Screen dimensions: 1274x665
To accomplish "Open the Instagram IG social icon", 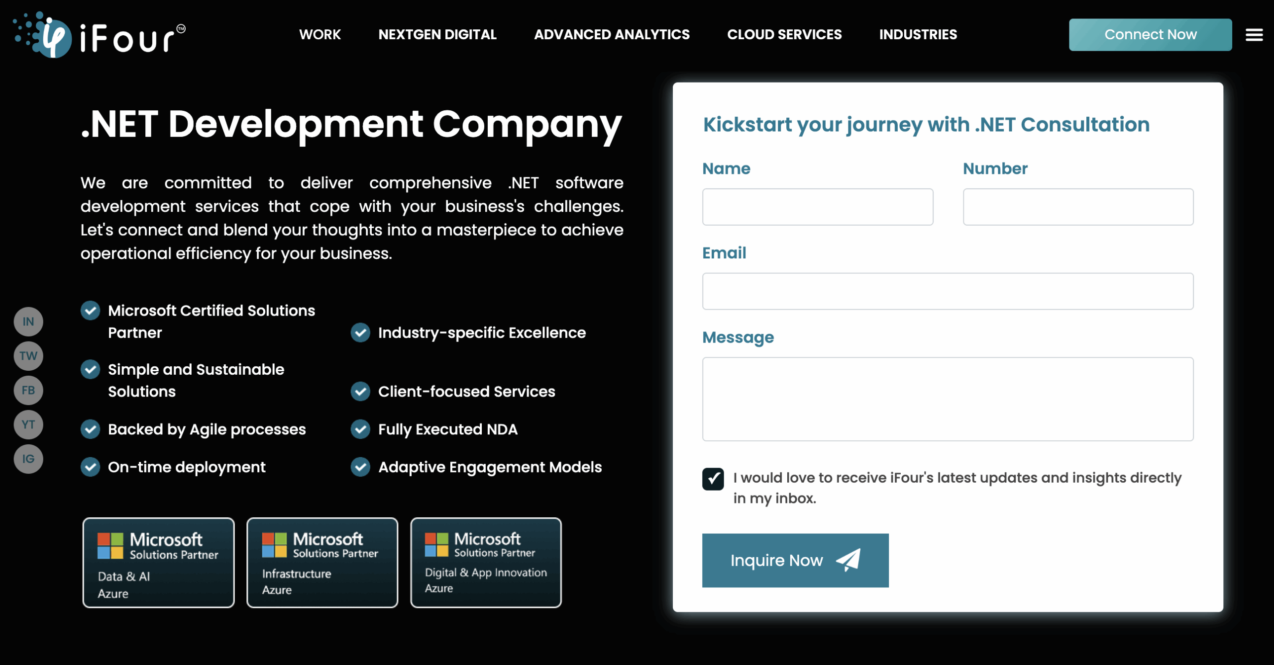I will [28, 459].
